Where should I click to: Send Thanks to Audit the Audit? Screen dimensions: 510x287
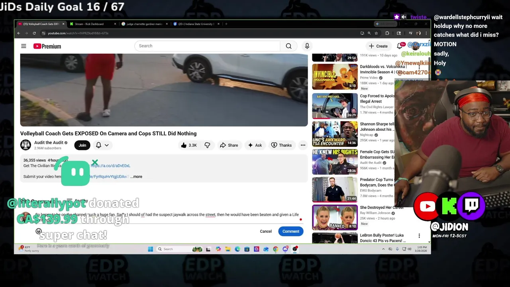point(281,145)
